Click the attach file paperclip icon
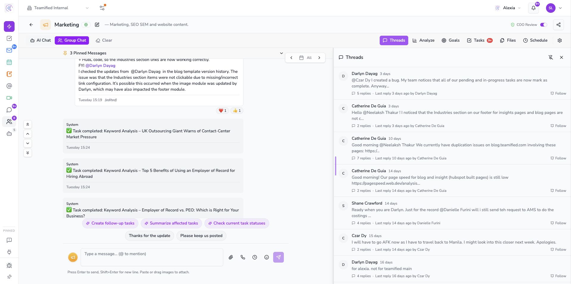 pos(231,257)
